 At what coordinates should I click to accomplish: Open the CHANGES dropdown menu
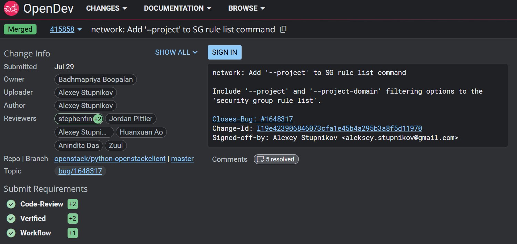106,8
